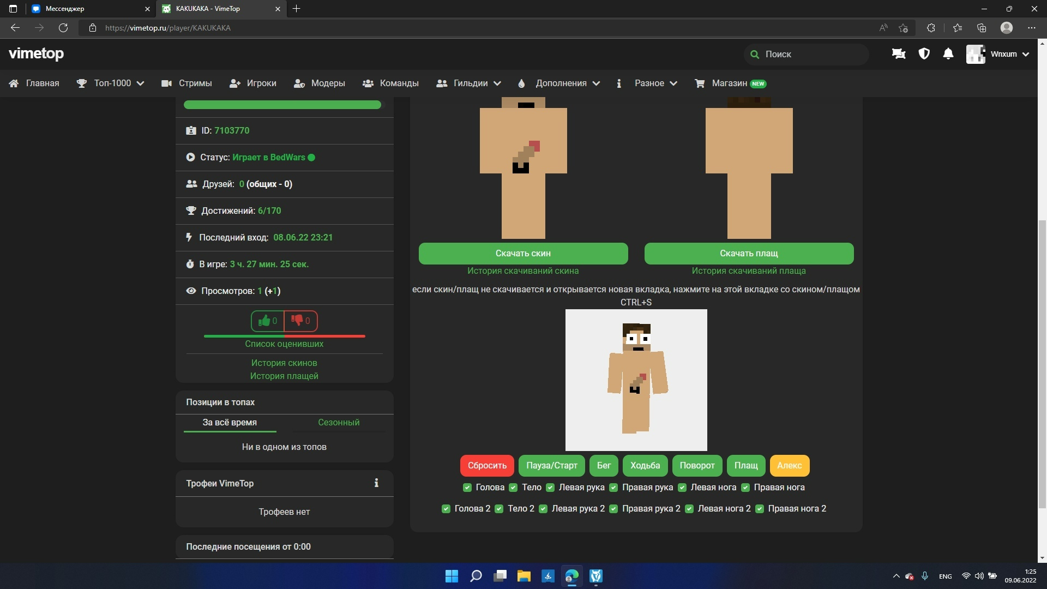This screenshot has height=589, width=1047.
Task: Click the green level progress bar
Action: (282, 105)
